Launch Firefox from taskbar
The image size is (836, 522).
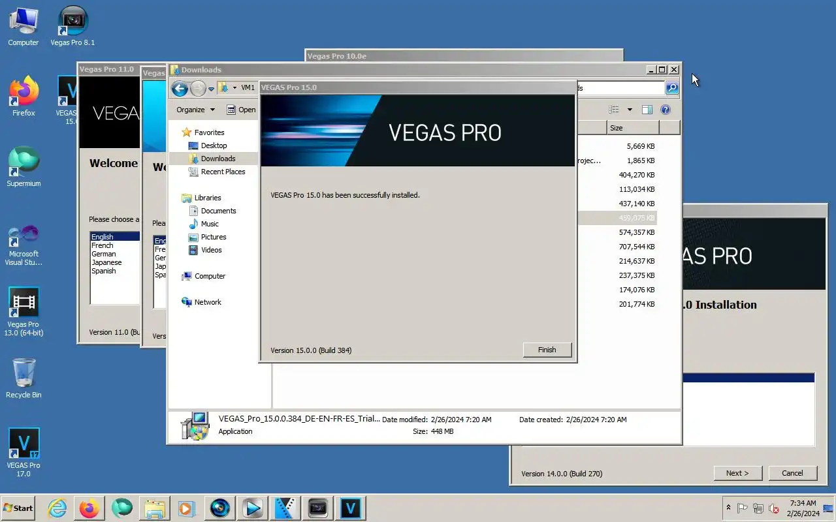pyautogui.click(x=89, y=508)
